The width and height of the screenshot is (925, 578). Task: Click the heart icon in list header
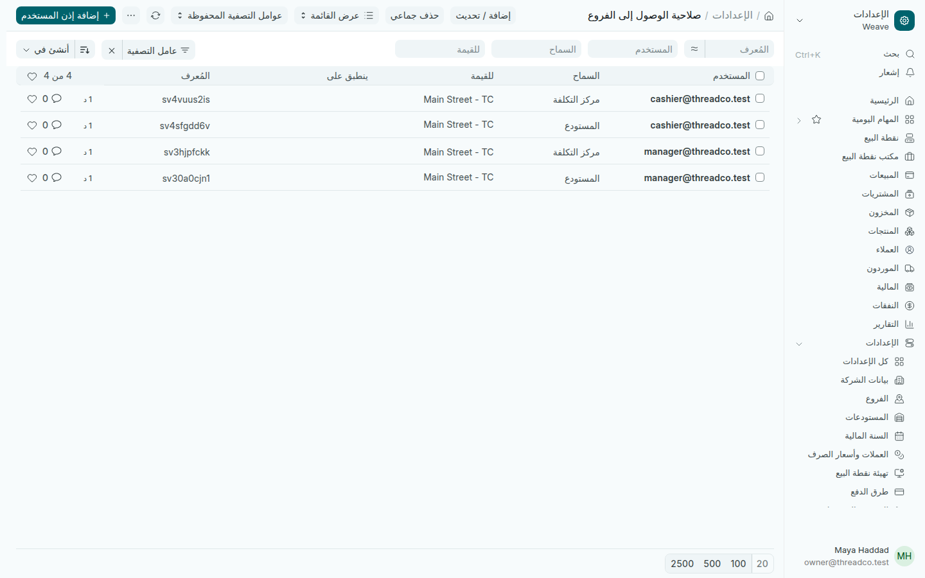32,76
